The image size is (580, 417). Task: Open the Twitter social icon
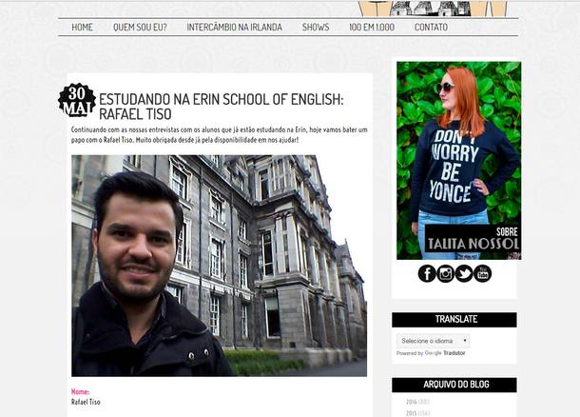pos(464,273)
